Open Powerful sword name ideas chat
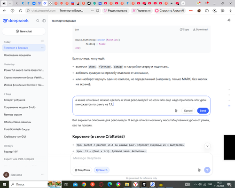Viewport: 235px width, 188px height. click(24, 70)
